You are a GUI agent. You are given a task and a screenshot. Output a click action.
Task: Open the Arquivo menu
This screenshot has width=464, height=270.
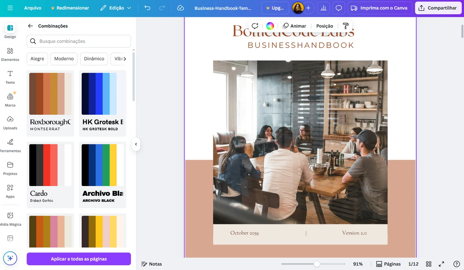pos(33,8)
